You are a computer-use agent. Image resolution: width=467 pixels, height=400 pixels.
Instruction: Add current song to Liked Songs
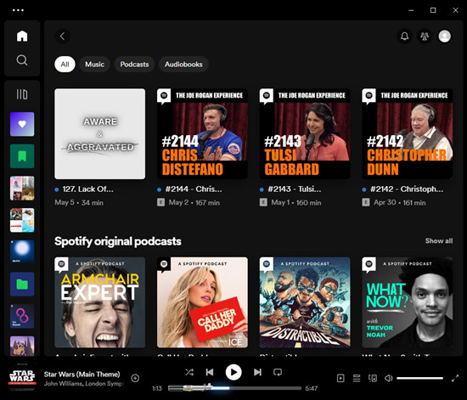pos(135,378)
